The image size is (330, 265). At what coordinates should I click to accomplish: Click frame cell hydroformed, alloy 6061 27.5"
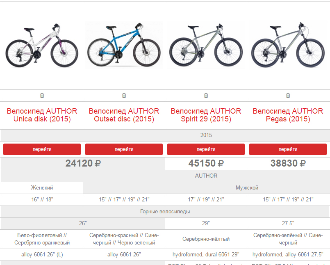pos(288,254)
